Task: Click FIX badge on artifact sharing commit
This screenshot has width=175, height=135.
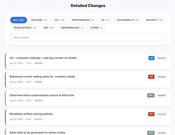Action: pyautogui.click(x=151, y=114)
